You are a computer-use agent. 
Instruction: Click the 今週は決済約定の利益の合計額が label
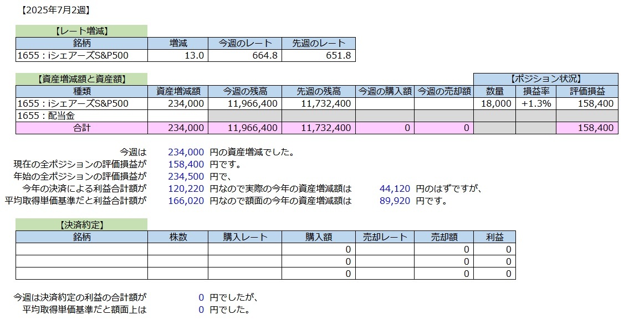coord(80,297)
